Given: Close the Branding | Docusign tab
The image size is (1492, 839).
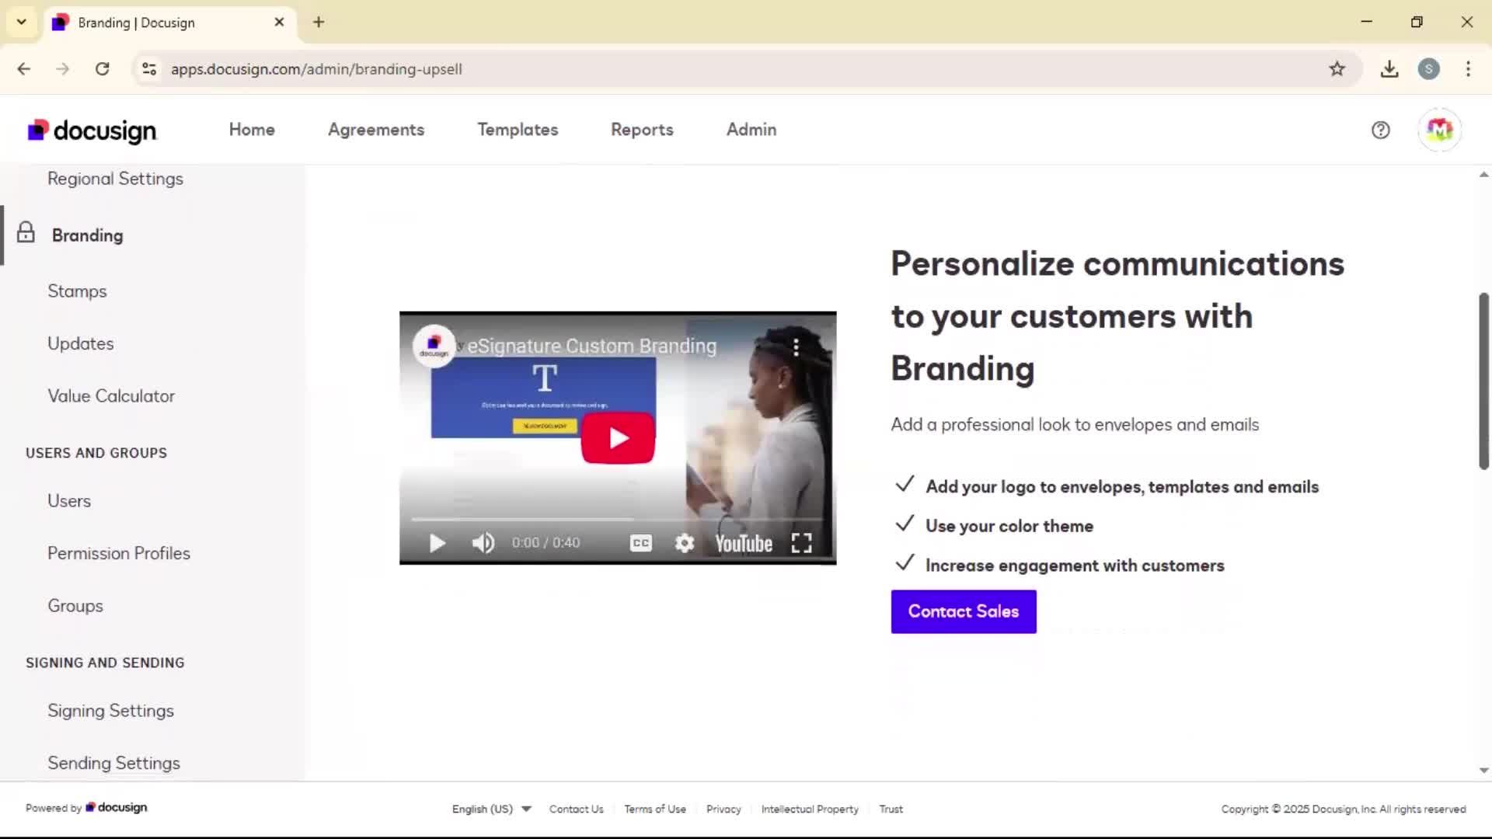Looking at the screenshot, I should 279,22.
